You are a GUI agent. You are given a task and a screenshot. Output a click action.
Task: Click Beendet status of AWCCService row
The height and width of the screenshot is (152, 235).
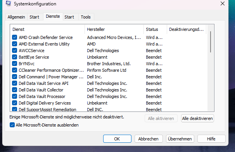click(154, 51)
